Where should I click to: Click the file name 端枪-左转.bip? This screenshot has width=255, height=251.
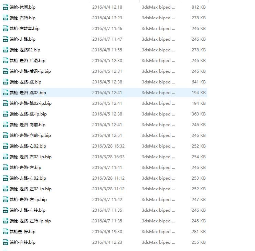pyautogui.click(x=22, y=242)
